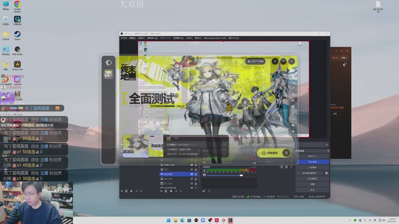
Task: Delete selected source with trash icon
Action: pos(166,191)
